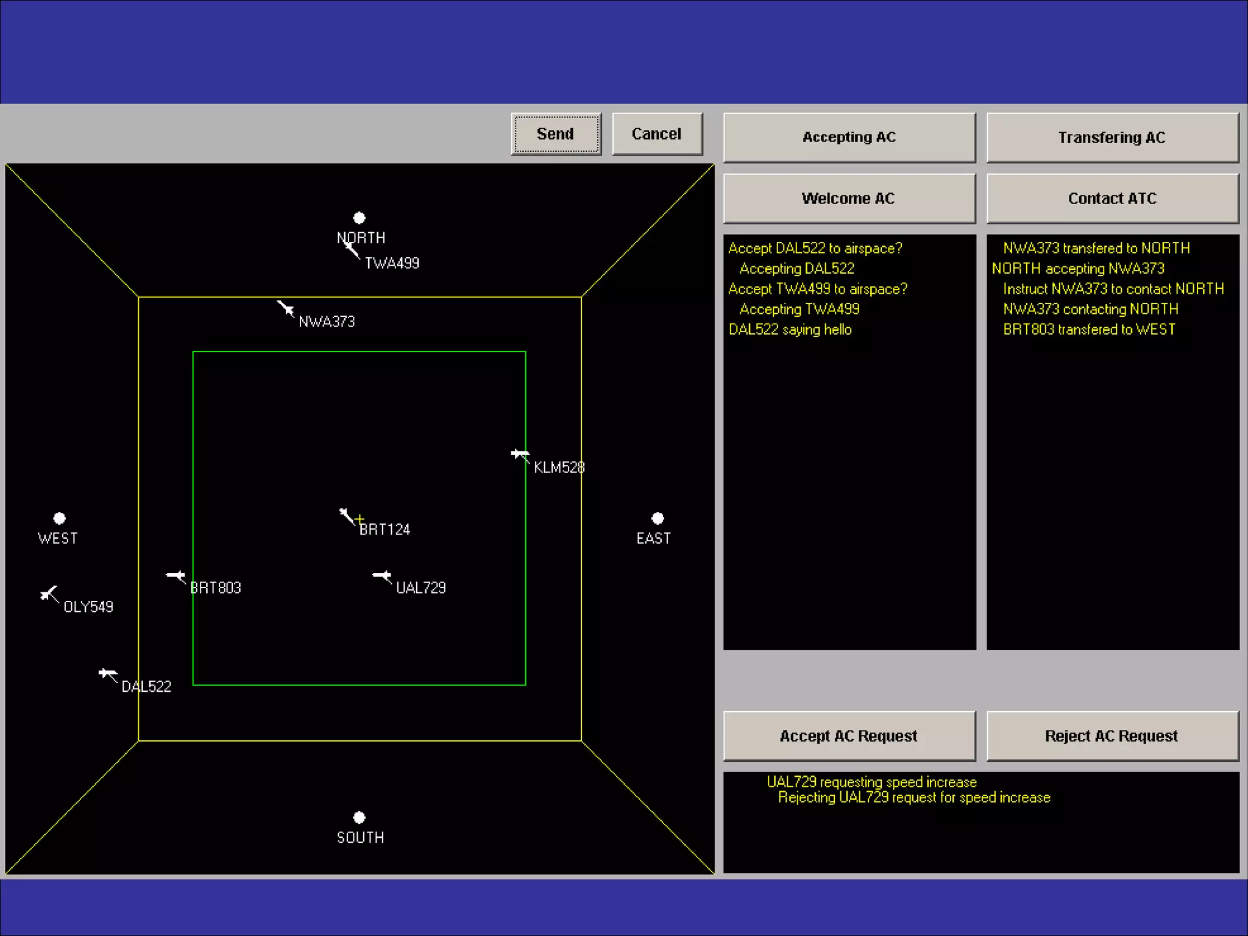The image size is (1248, 936).
Task: Select the TWA499 aircraft icon
Action: 350,247
